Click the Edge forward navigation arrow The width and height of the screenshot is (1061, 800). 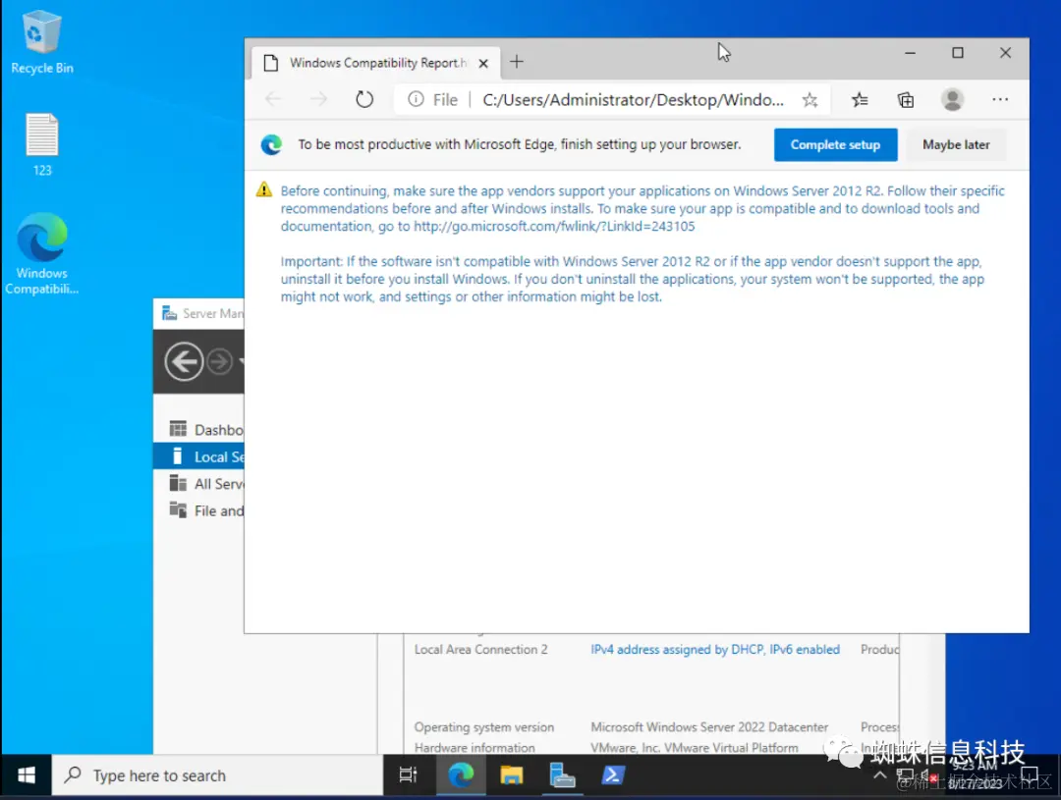pos(318,99)
